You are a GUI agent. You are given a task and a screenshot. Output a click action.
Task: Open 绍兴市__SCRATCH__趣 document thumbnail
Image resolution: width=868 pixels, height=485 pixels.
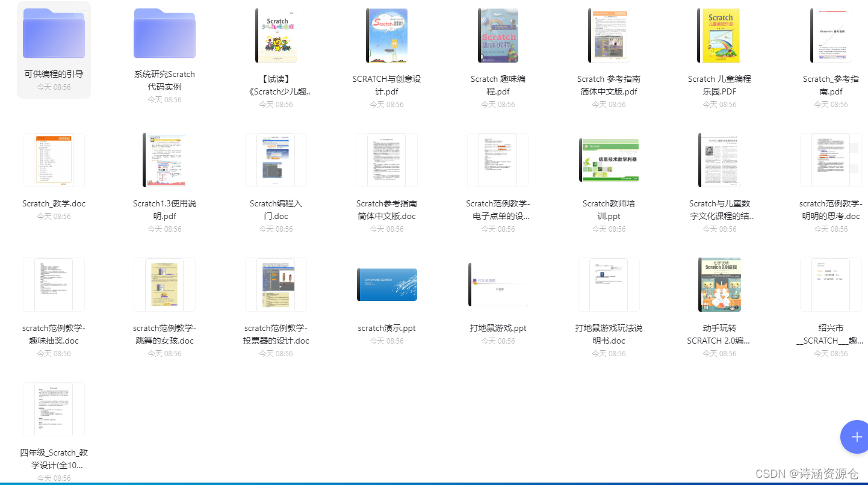pos(831,285)
